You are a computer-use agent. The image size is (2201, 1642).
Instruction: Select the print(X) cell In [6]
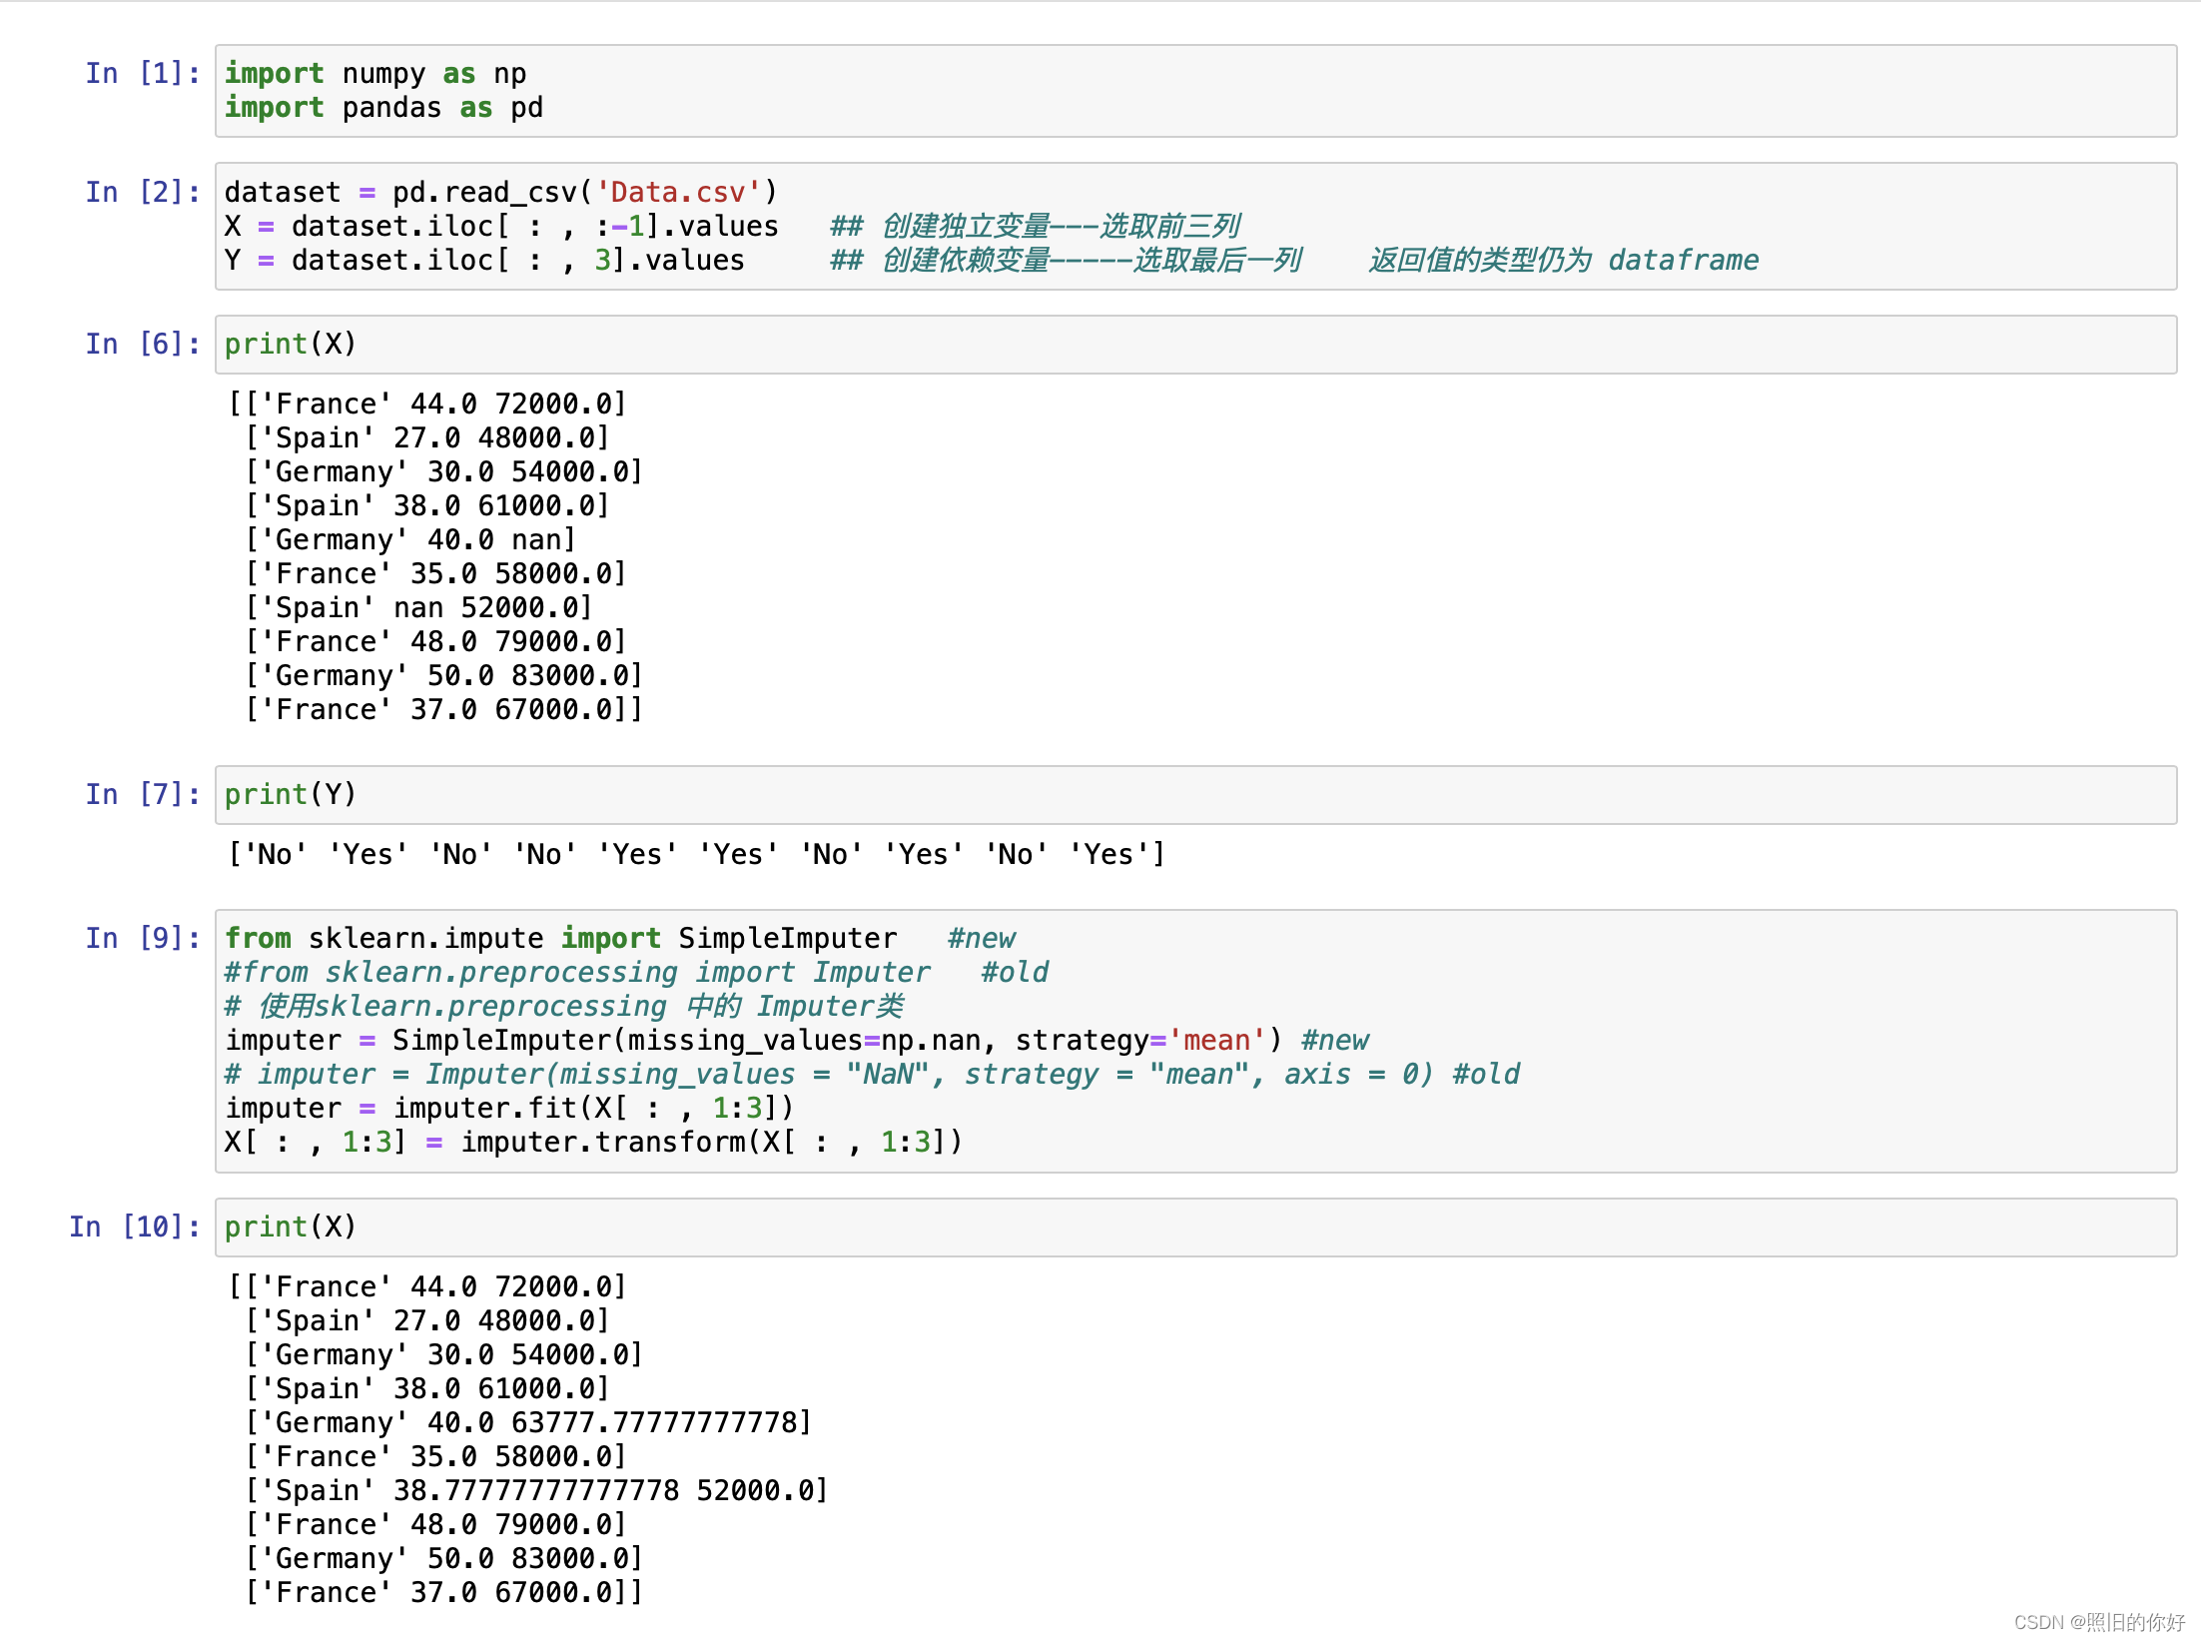click(1195, 345)
